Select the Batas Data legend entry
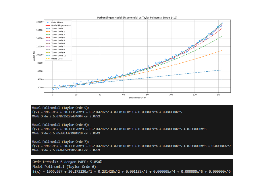Viewport: 264px width, 181px height. 54,59
